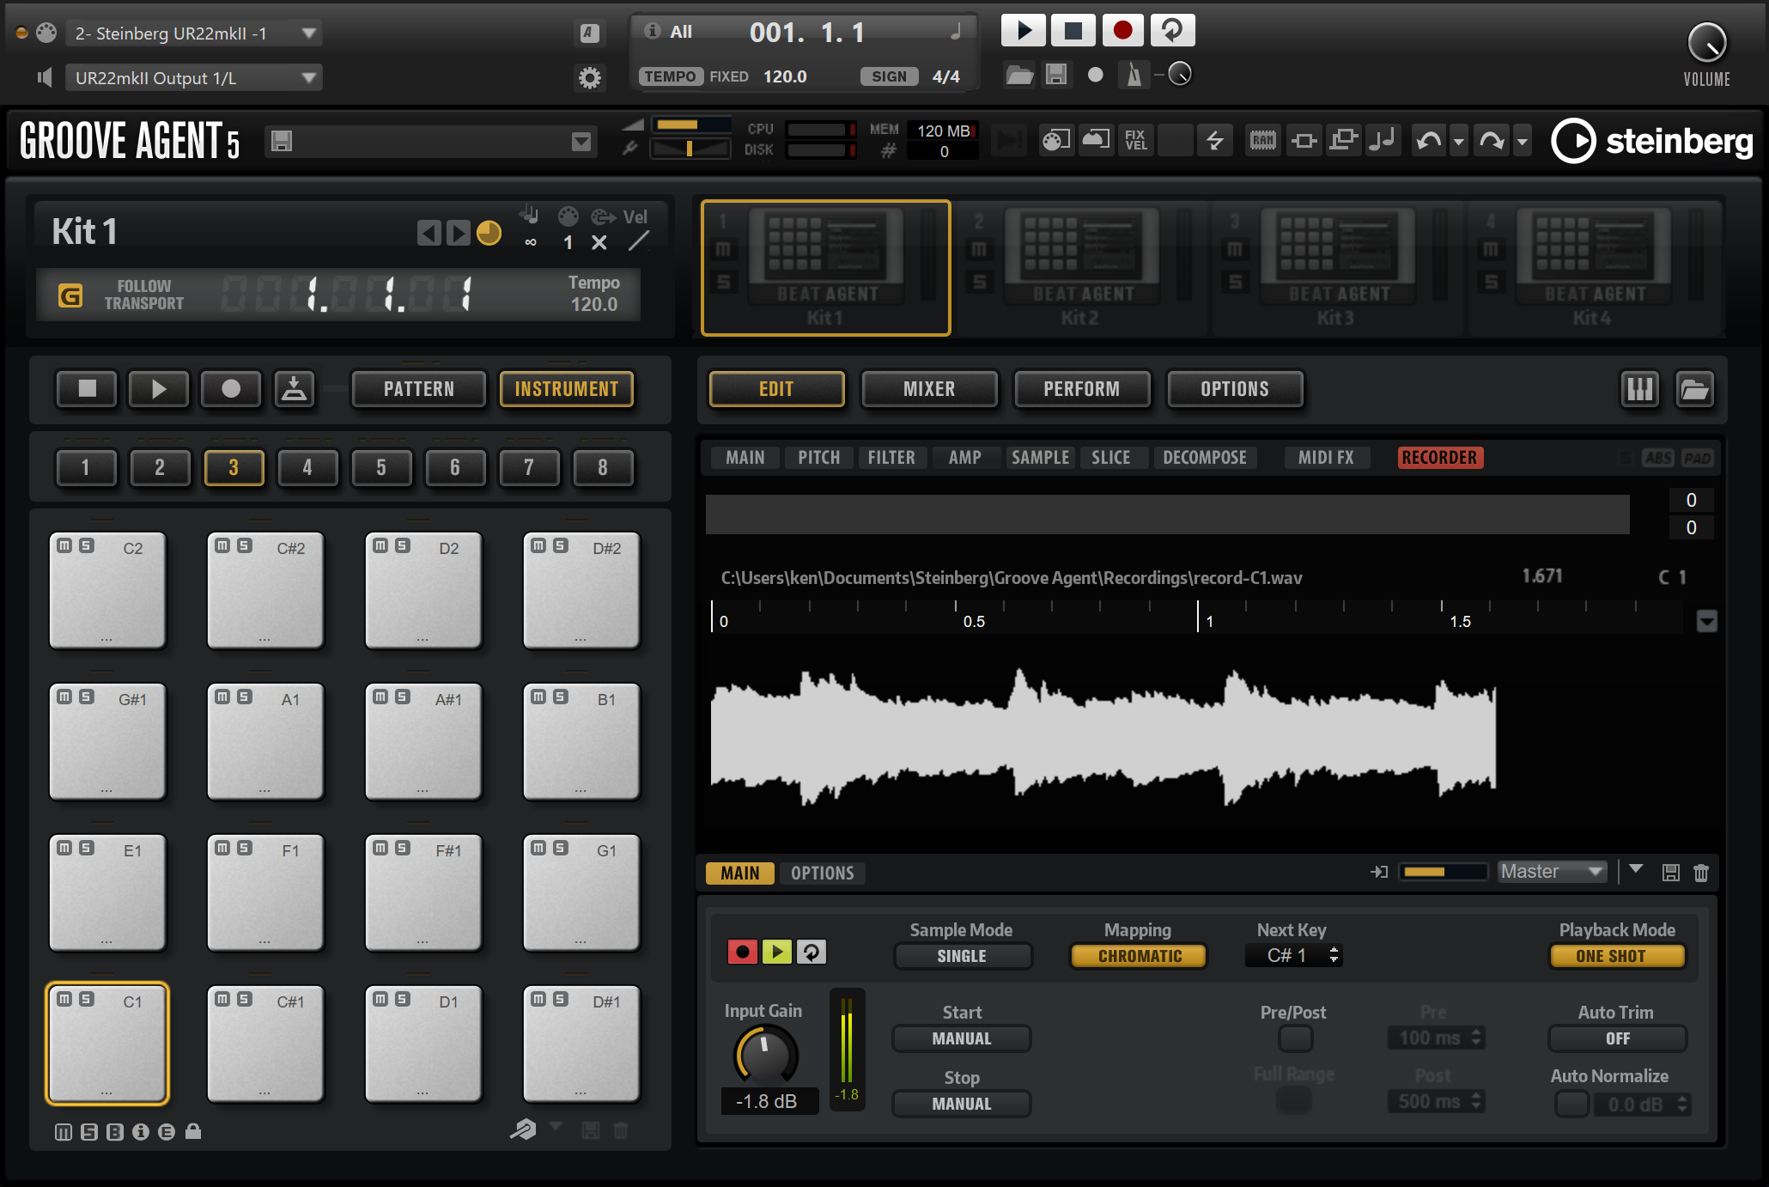Expand the undo history dropdown

coord(1458,141)
